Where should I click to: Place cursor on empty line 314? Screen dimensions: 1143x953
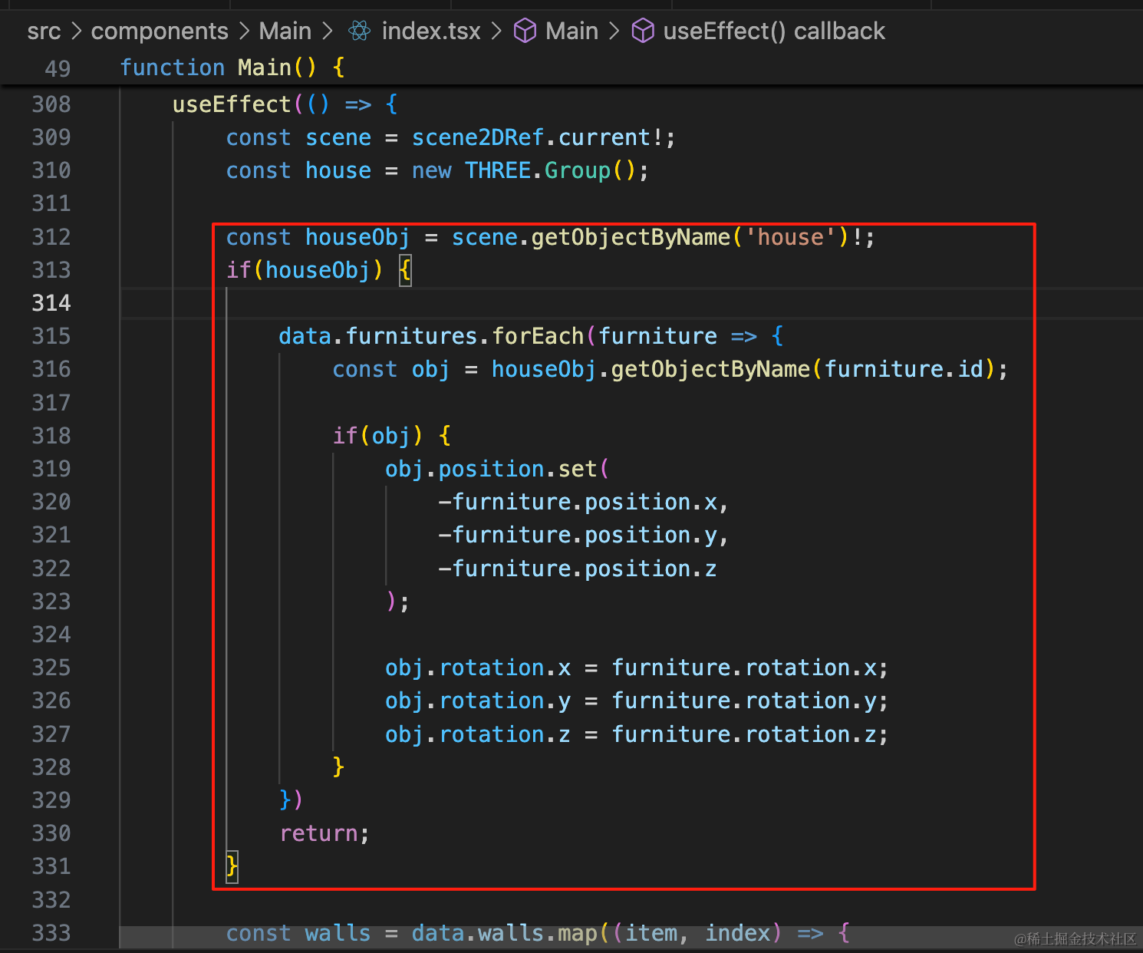tap(631, 303)
